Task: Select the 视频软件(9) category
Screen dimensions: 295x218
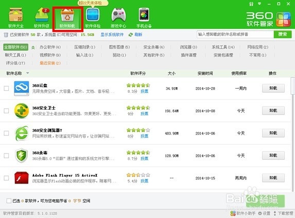Action: (50, 55)
